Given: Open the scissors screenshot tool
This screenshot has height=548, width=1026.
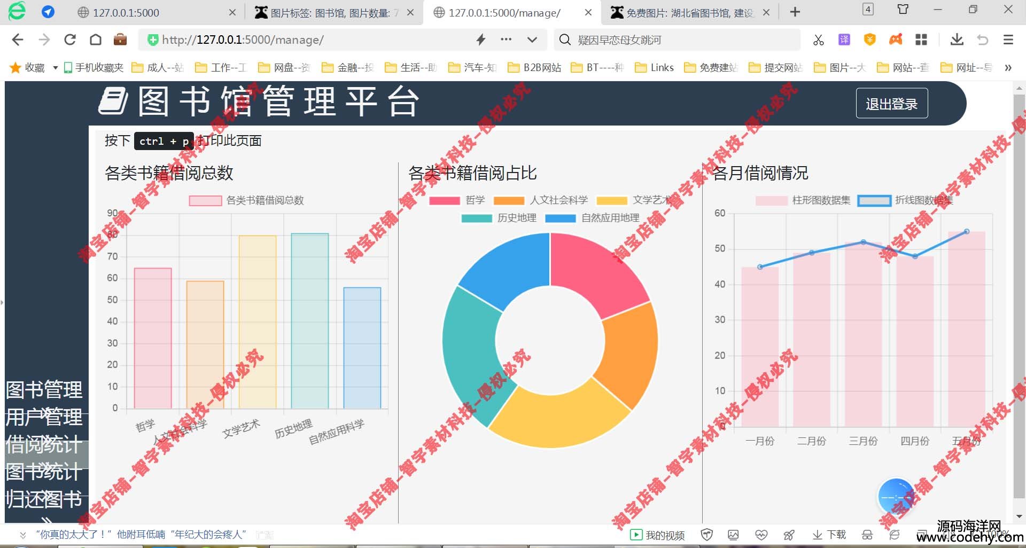Looking at the screenshot, I should click(x=818, y=40).
